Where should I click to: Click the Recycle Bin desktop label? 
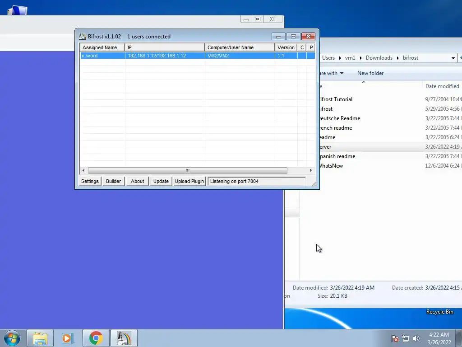(x=439, y=312)
